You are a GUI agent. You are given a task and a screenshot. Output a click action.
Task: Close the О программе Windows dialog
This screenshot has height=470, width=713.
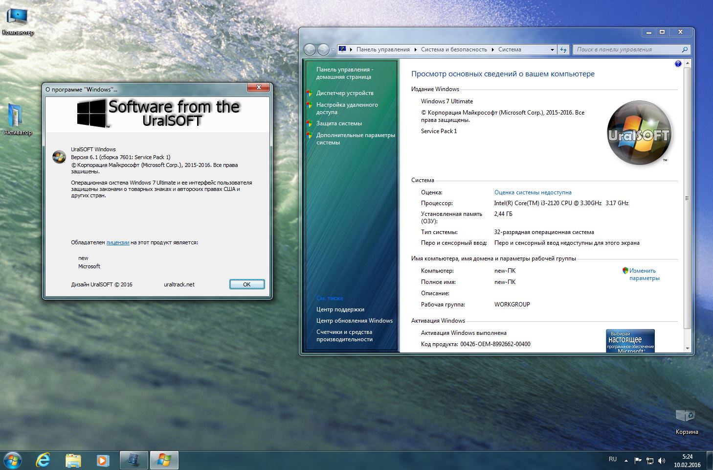258,88
